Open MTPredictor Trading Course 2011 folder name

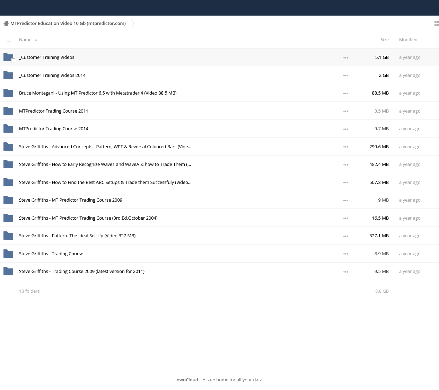pyautogui.click(x=54, y=111)
